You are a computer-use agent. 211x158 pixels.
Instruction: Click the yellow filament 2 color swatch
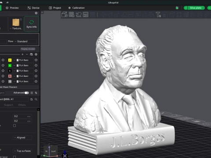tap(10, 60)
